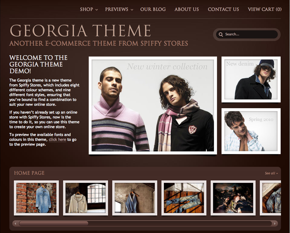Follow the 'click here' preview link

[57, 139]
